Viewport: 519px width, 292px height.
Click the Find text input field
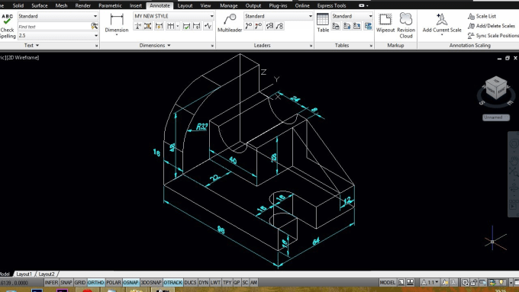click(x=54, y=26)
